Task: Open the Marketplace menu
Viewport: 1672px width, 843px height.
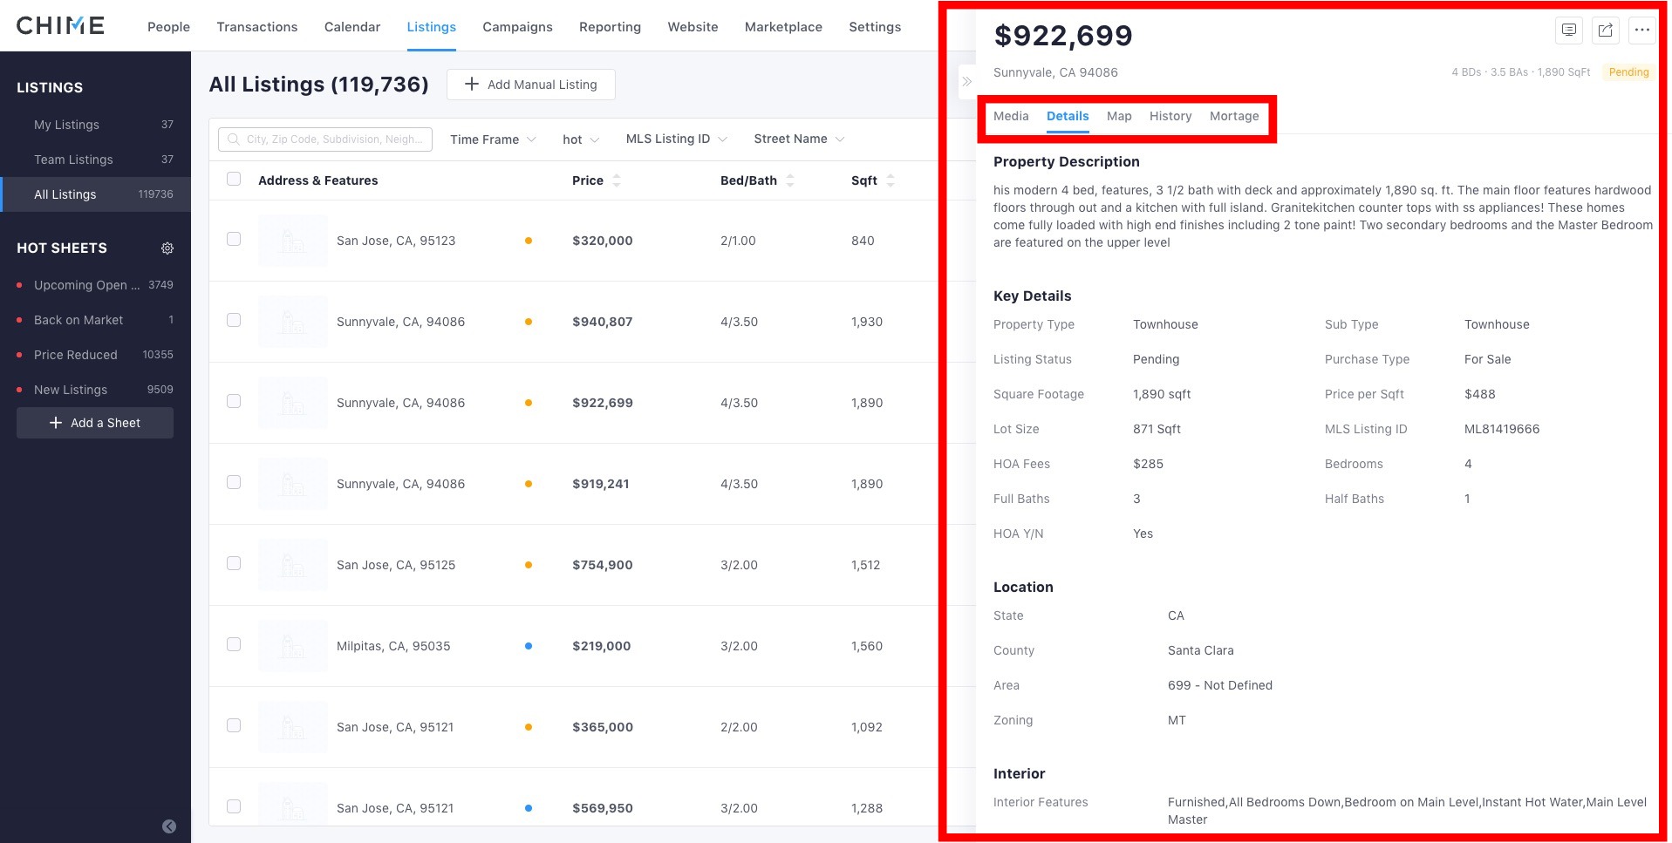Action: (x=783, y=27)
